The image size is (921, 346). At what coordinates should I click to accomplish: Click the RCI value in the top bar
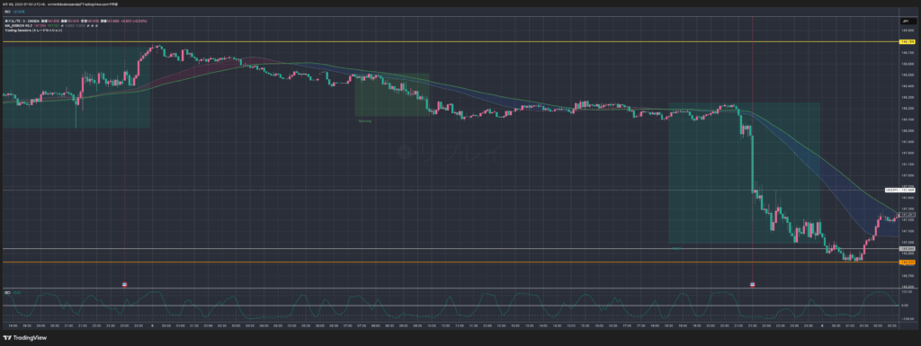[x=20, y=11]
